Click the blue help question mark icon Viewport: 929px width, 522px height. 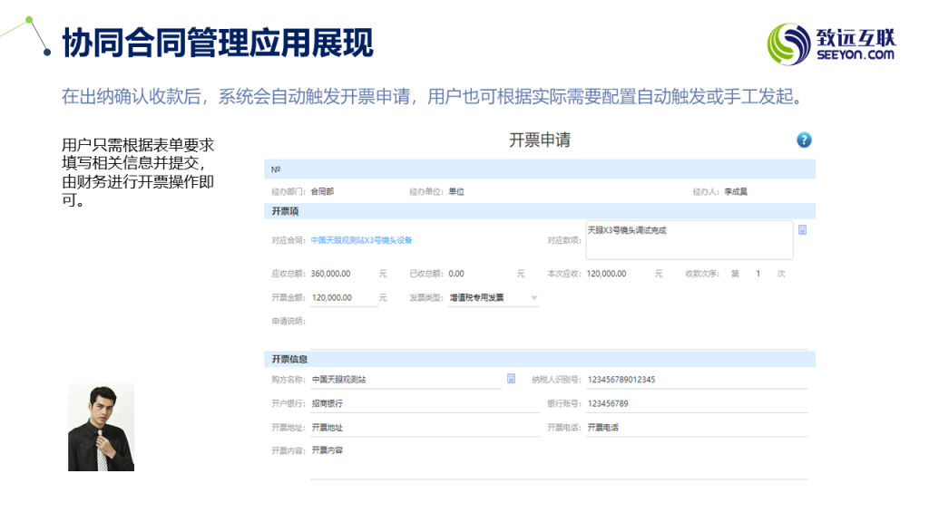pos(804,140)
